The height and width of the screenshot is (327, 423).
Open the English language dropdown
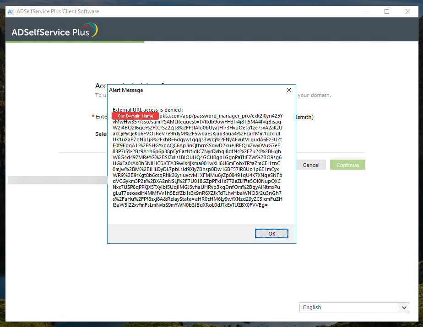tap(354, 307)
